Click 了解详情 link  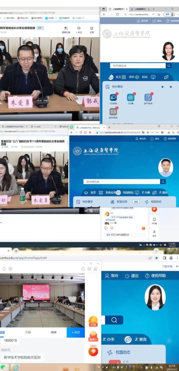(x=167, y=266)
